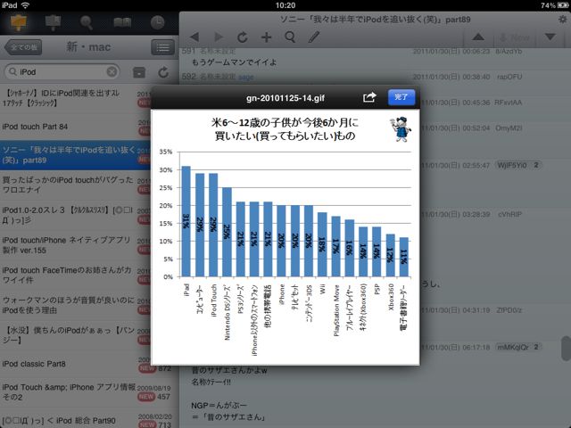Tap the archive box icon
Image resolution: width=571 pixels, height=428 pixels.
[x=139, y=72]
